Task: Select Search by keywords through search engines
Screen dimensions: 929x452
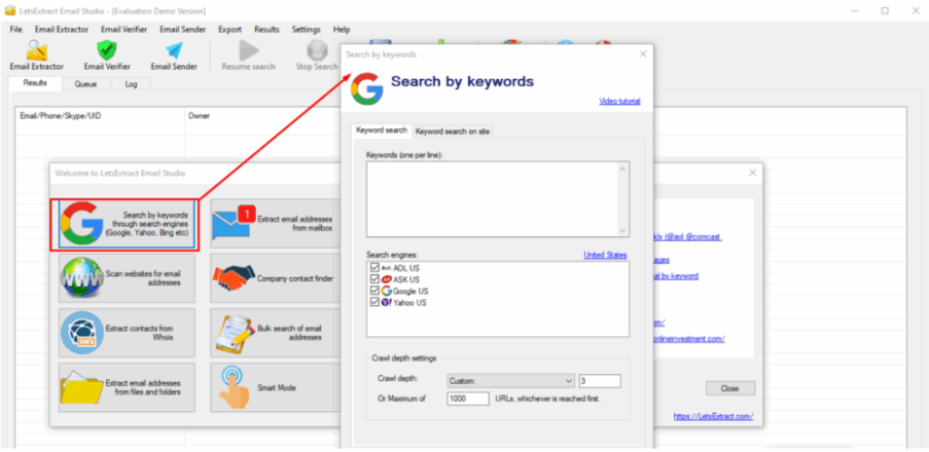Action: coord(123,223)
